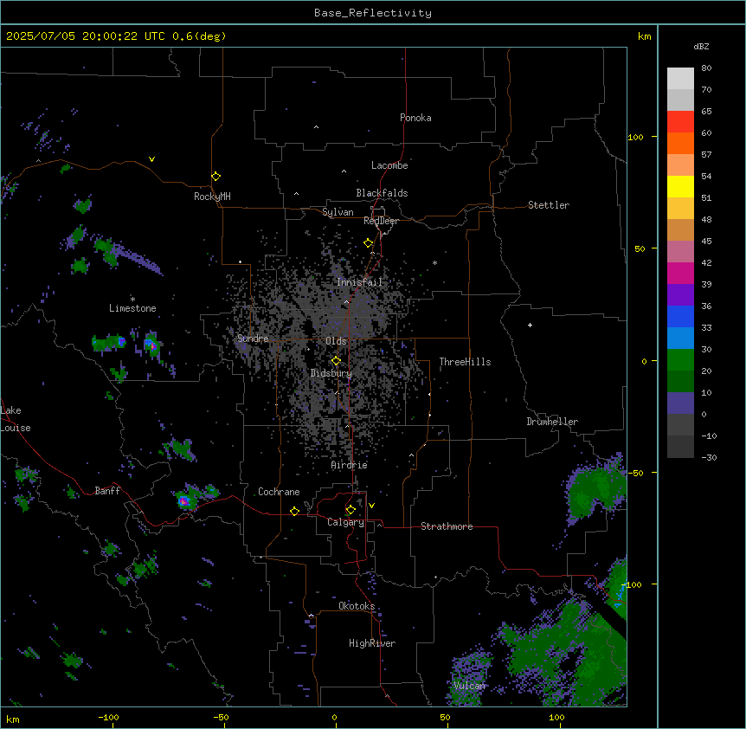Click the Strathmore label
Viewport: 746px width, 729px height.
pos(447,526)
